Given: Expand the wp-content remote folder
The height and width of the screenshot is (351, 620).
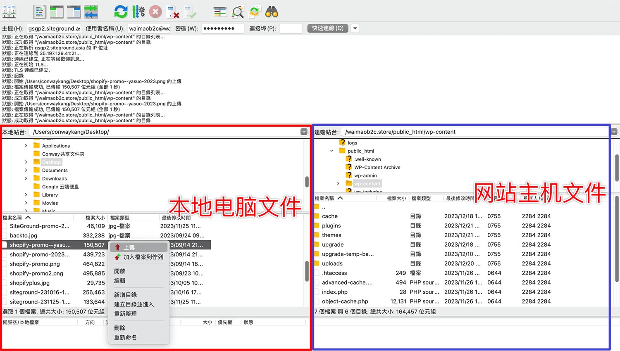Looking at the screenshot, I should point(338,183).
